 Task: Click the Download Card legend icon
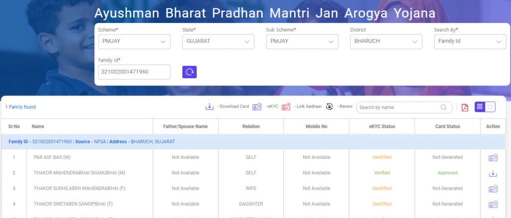pos(209,107)
